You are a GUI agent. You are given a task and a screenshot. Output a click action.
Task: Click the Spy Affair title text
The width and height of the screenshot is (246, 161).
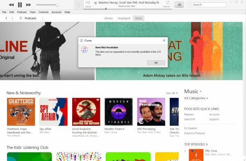point(46,129)
